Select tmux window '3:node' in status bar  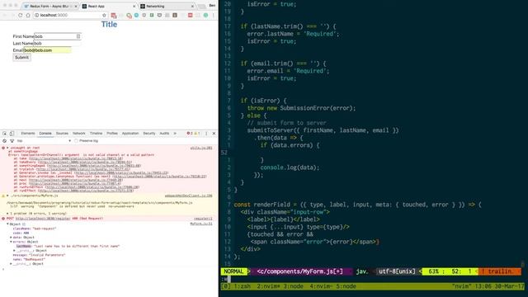coord(293,286)
